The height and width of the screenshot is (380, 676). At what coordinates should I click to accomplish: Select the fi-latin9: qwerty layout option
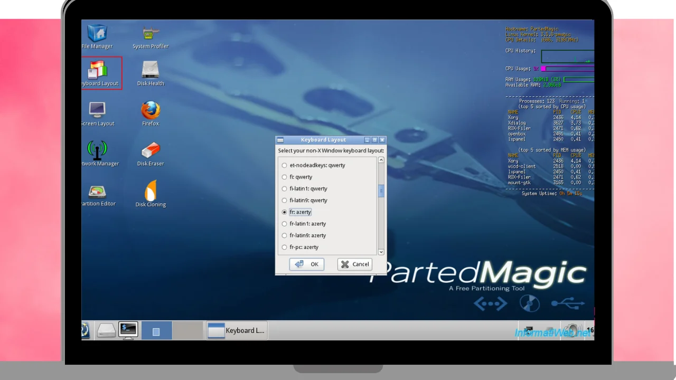tap(304, 200)
